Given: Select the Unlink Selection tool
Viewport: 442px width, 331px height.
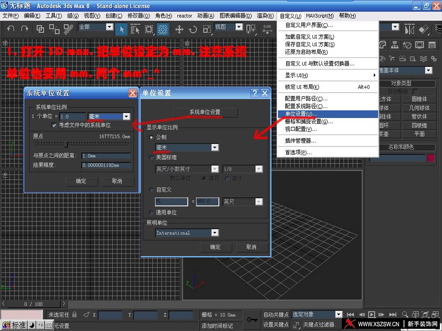Looking at the screenshot, I should tap(54, 29).
